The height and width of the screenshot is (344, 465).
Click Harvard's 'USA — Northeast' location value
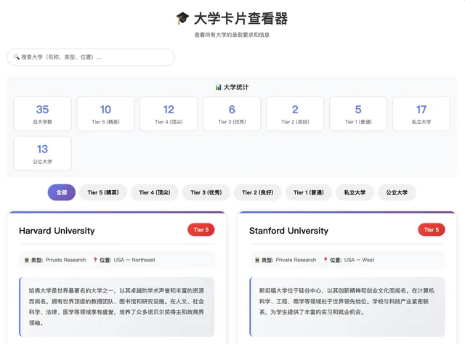pos(134,260)
